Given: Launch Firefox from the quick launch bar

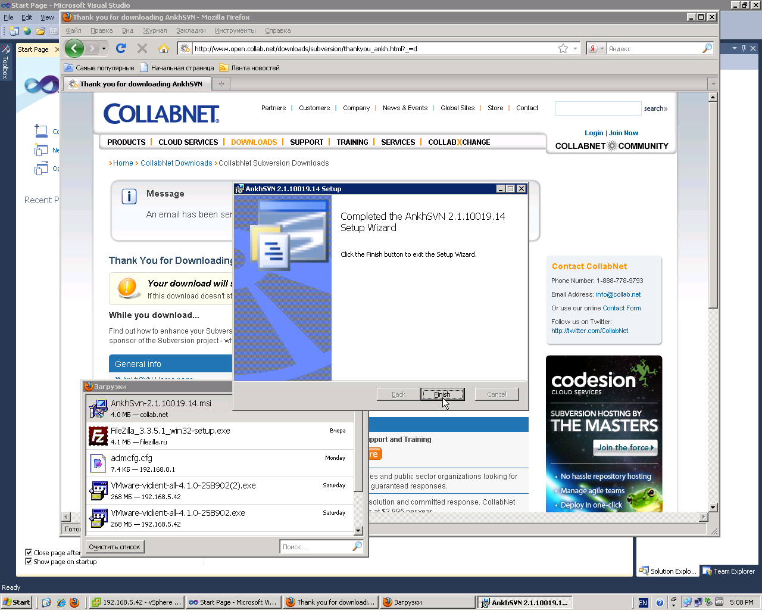Looking at the screenshot, I should point(74,602).
